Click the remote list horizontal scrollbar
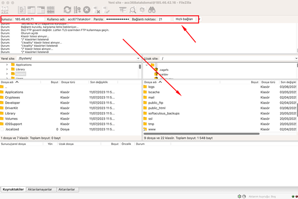This screenshot has height=199, width=298. tap(202, 133)
